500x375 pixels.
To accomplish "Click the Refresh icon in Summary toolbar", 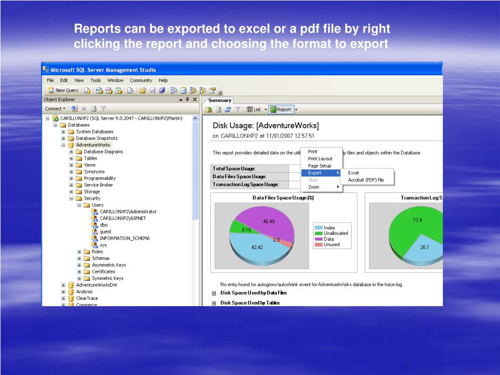I will tap(218, 110).
